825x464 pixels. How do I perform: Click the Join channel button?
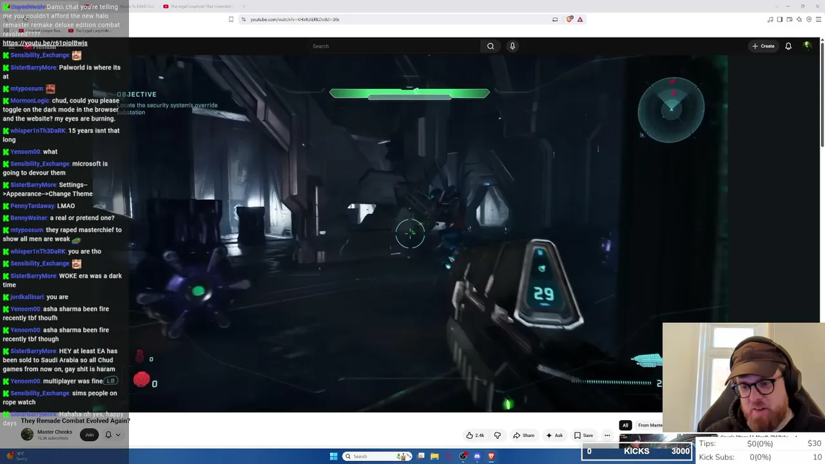pyautogui.click(x=89, y=435)
